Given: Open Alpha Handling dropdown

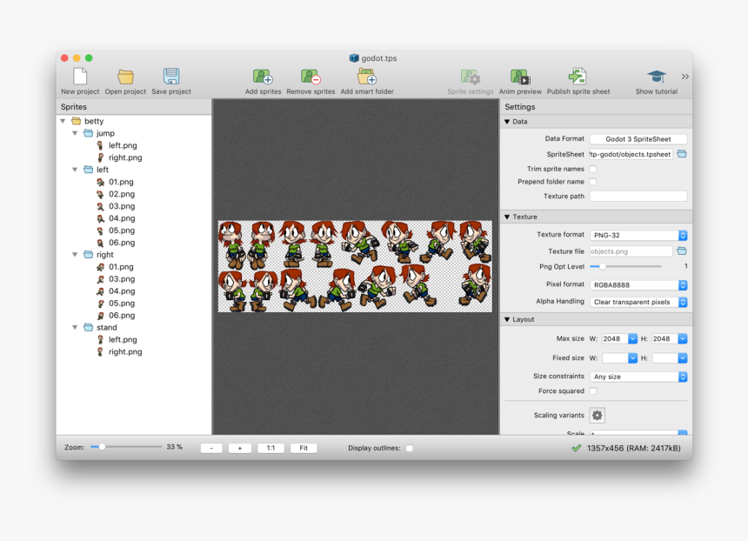Looking at the screenshot, I should coord(638,302).
